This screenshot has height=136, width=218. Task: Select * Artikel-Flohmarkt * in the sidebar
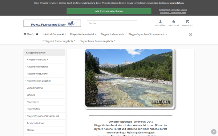click(x=44, y=60)
